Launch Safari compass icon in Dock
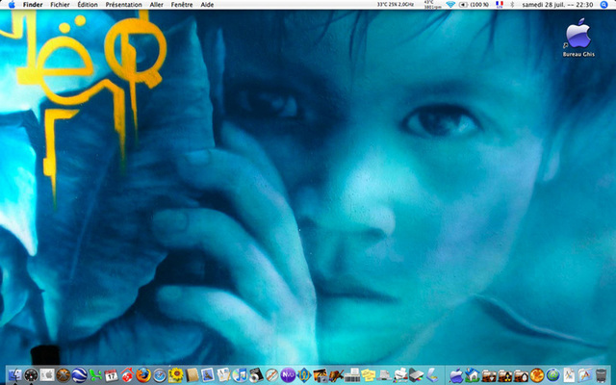Screen dimensions: 616x385 (x=160, y=375)
